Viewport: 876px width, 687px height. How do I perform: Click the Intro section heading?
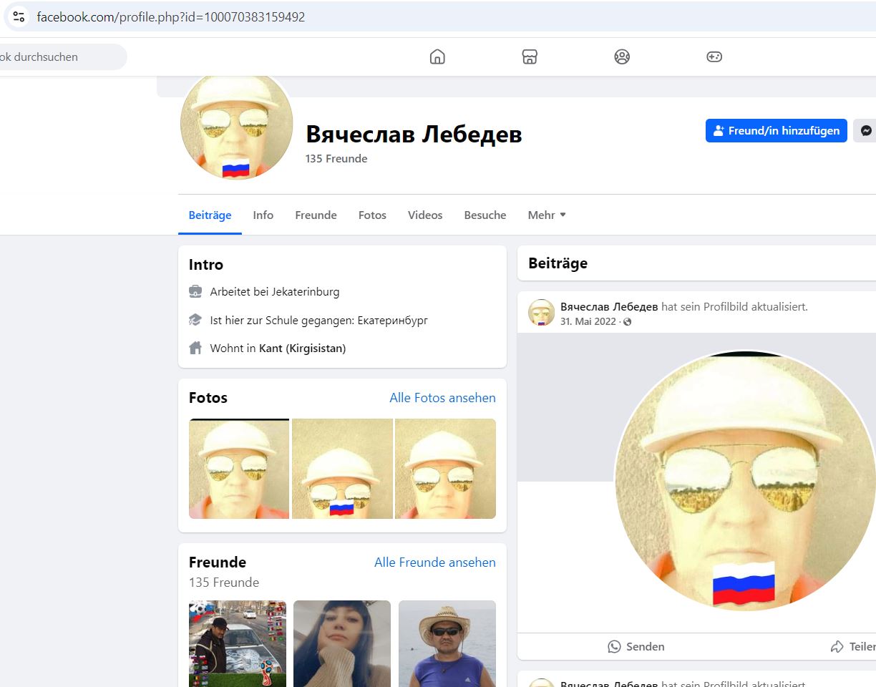206,265
